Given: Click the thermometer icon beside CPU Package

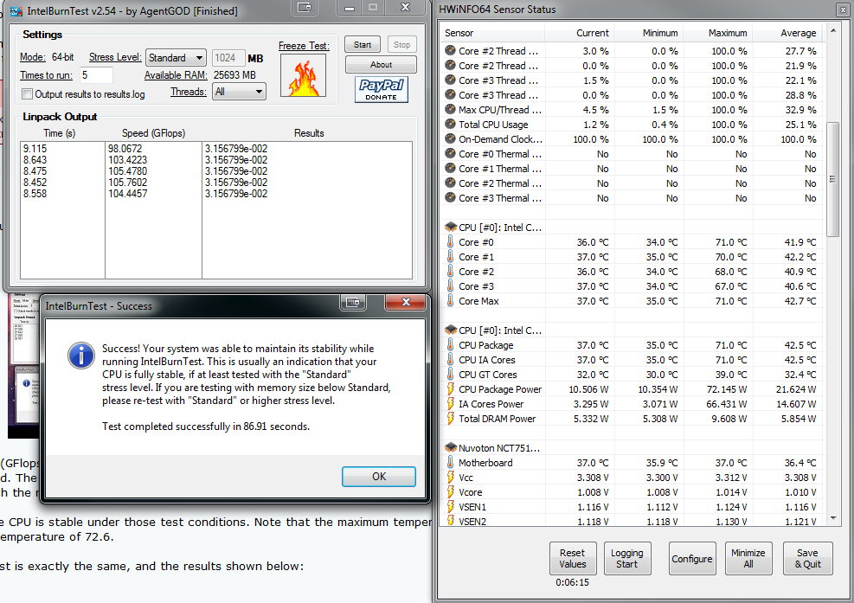Looking at the screenshot, I should pyautogui.click(x=451, y=345).
